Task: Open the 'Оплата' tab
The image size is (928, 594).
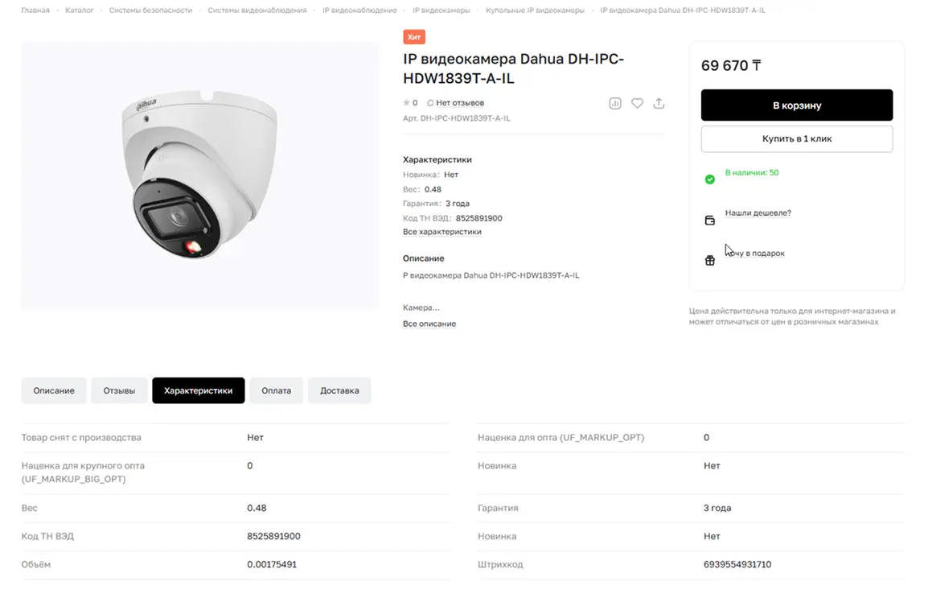Action: (276, 390)
